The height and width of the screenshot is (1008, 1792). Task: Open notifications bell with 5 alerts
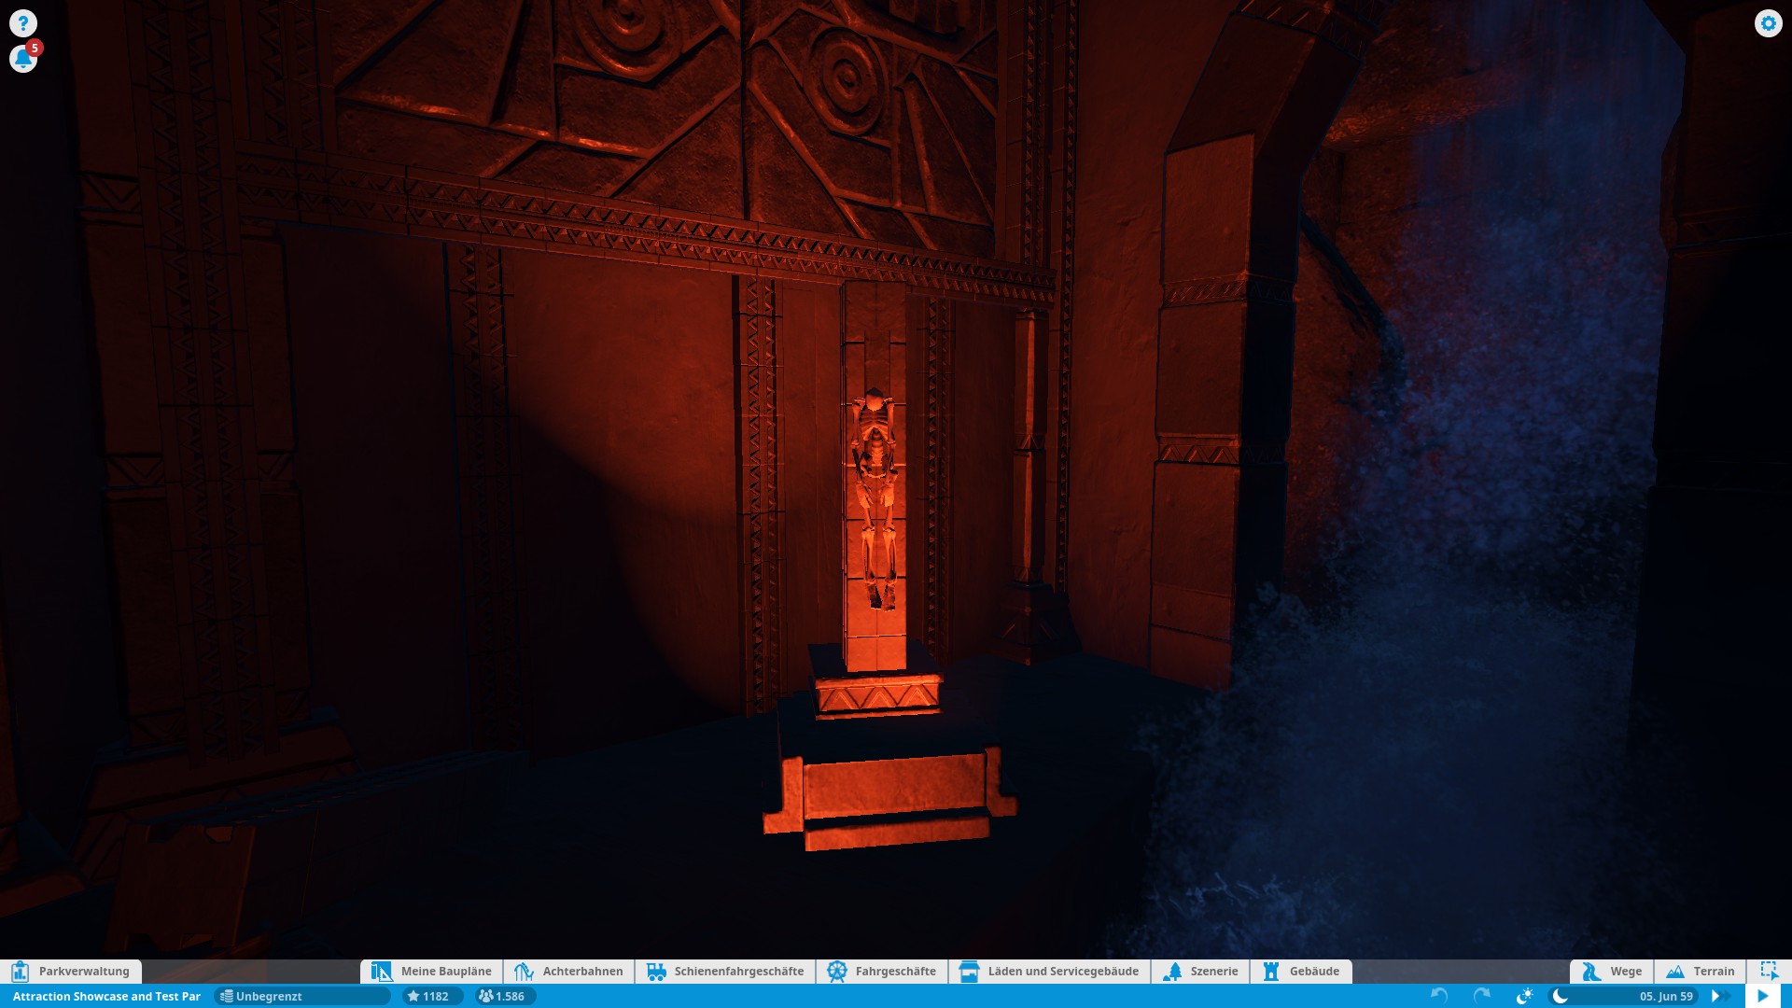(x=24, y=57)
